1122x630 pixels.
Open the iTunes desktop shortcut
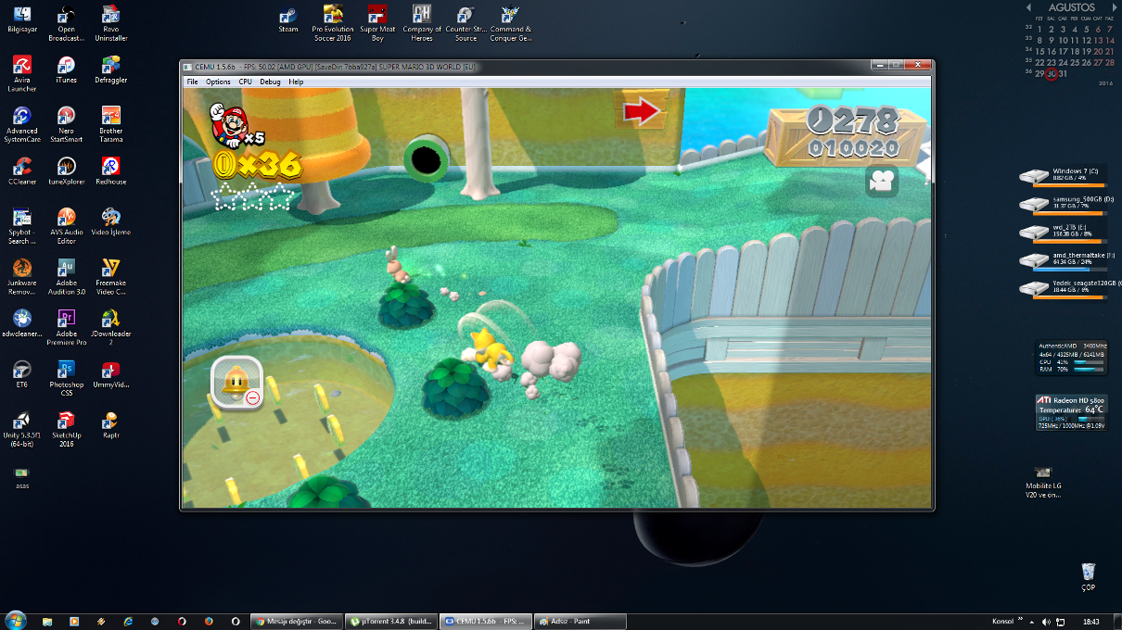pos(67,69)
